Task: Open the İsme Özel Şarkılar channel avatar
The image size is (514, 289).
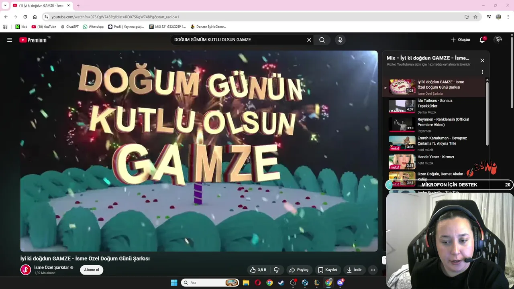Action: 26,270
